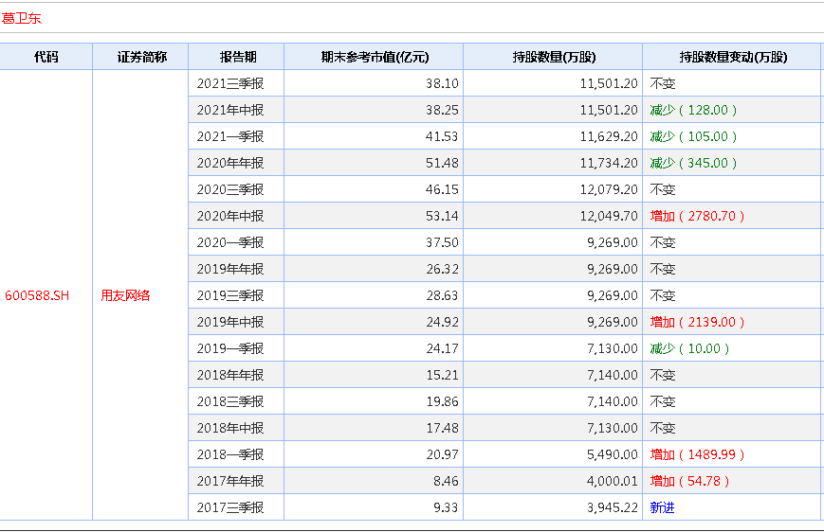Viewport: 824px width, 532px height.
Task: Click the 报告期 column header
Action: coord(236,57)
